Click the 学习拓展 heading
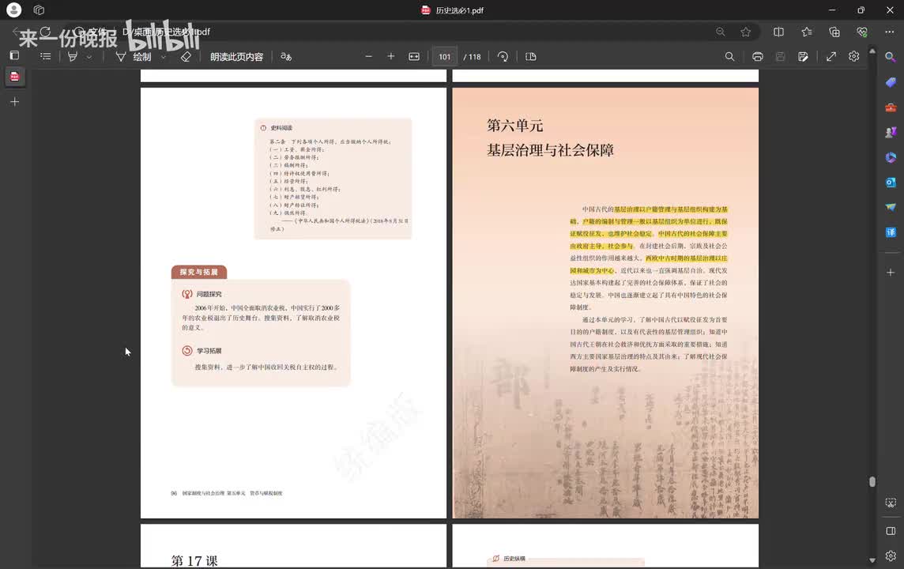 (x=209, y=351)
